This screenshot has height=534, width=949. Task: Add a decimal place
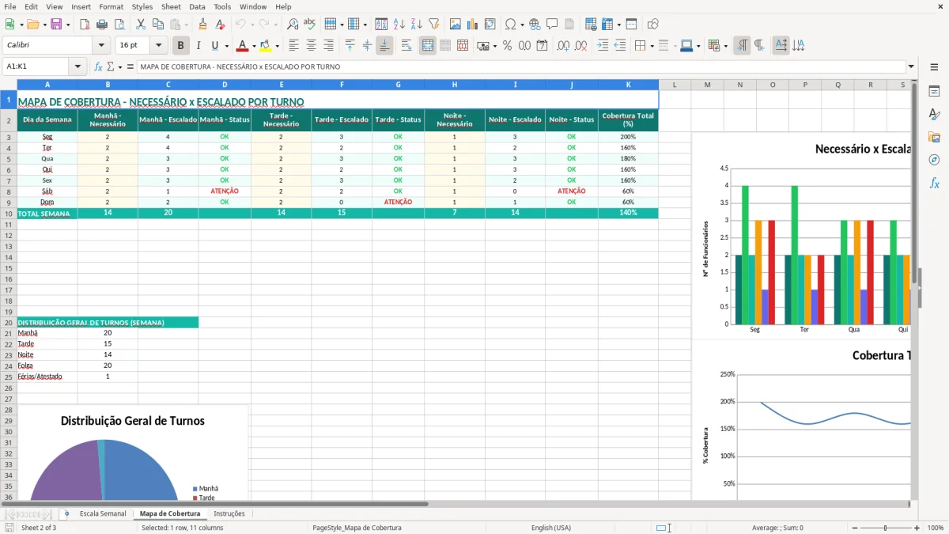(x=564, y=46)
